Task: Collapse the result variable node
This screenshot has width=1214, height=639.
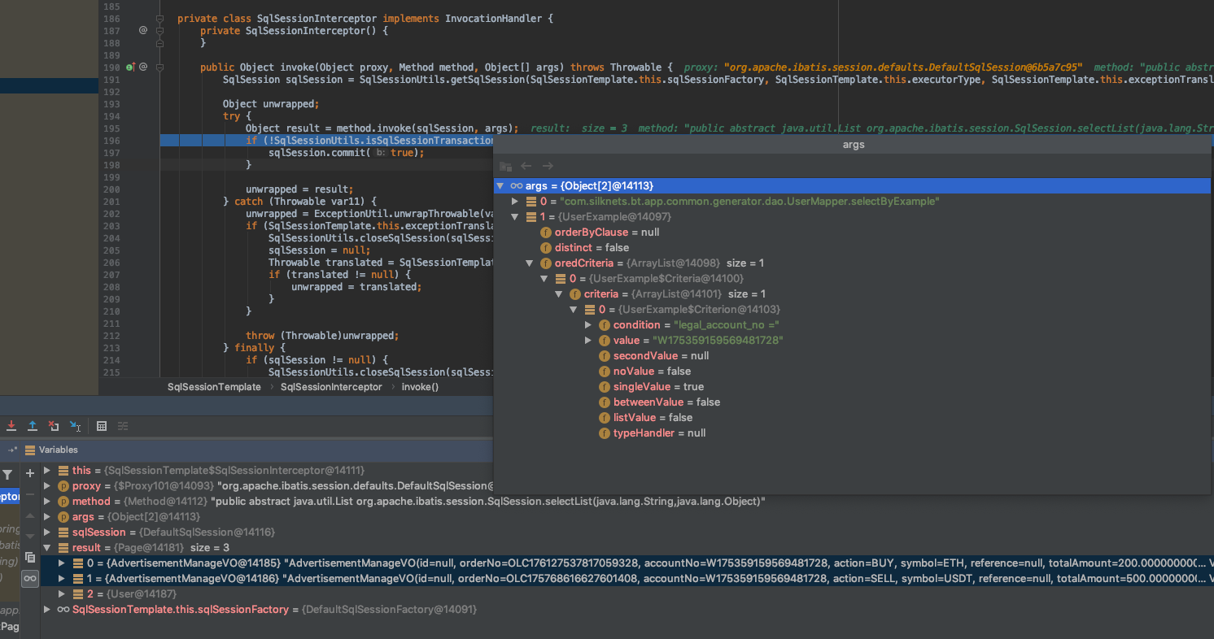Action: 47,547
